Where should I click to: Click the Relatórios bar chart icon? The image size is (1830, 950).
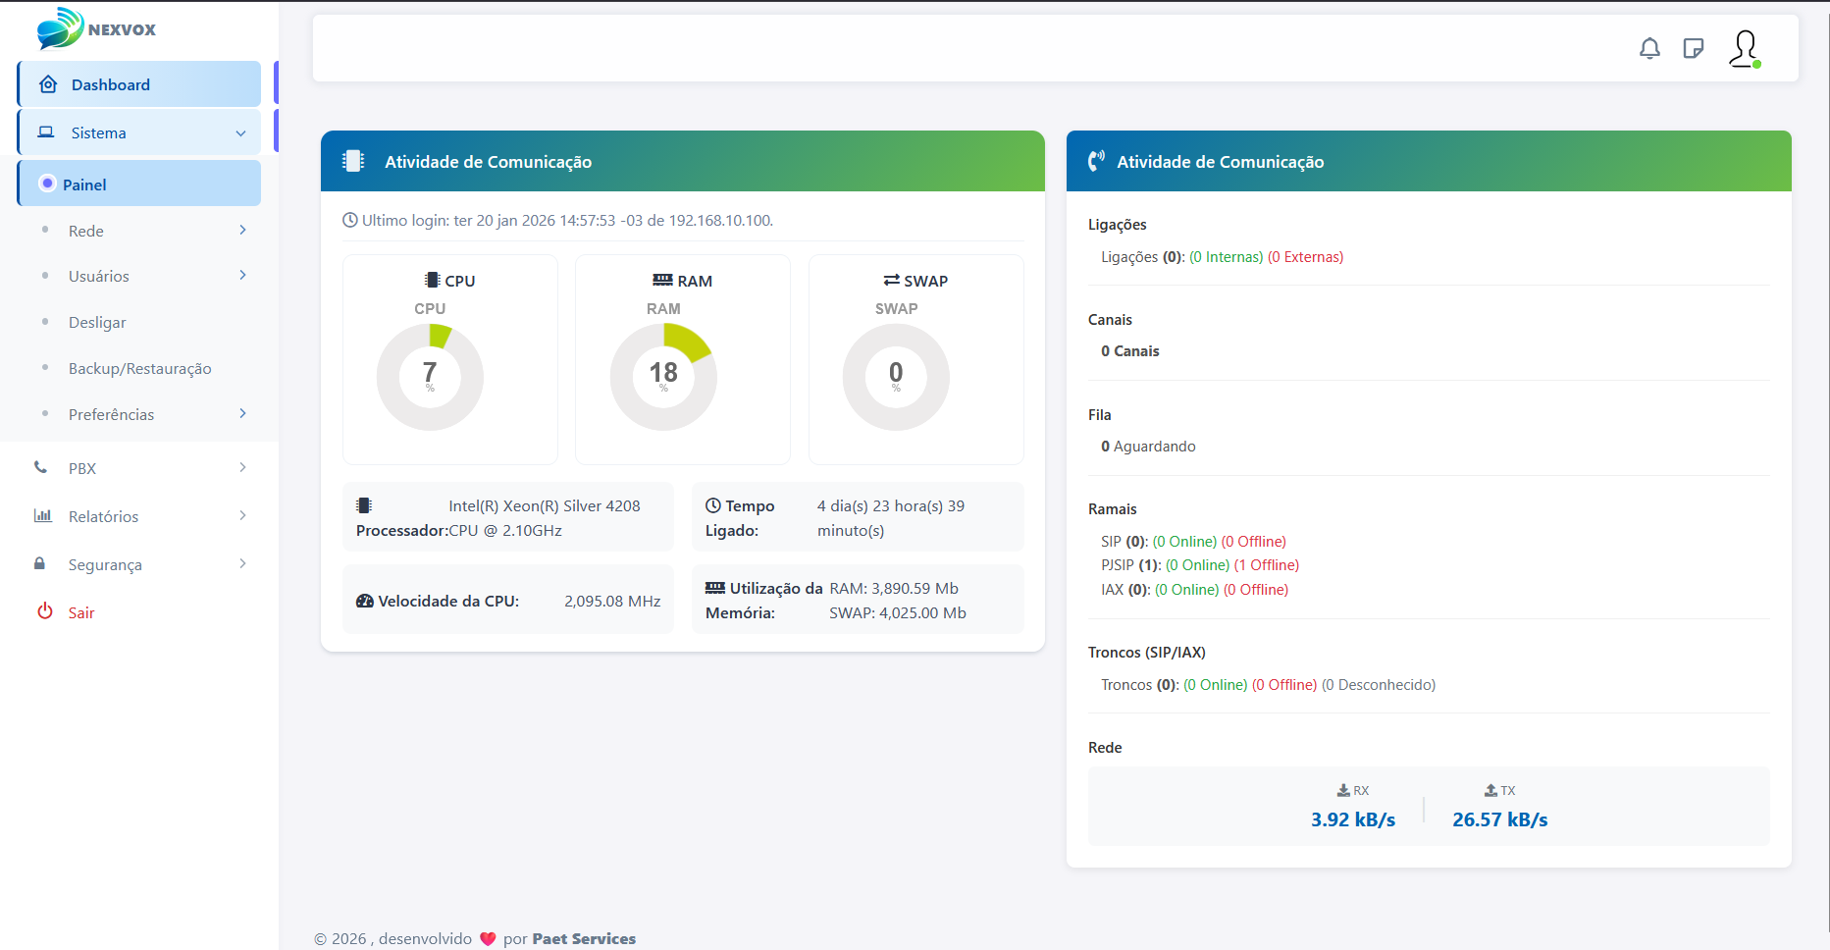point(43,515)
